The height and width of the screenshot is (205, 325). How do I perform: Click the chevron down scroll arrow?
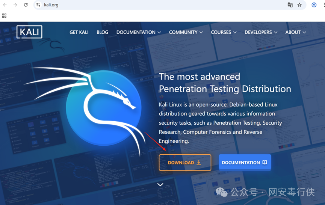[160, 184]
